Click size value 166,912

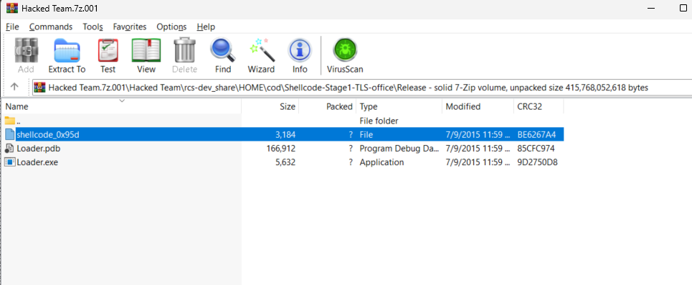(281, 149)
